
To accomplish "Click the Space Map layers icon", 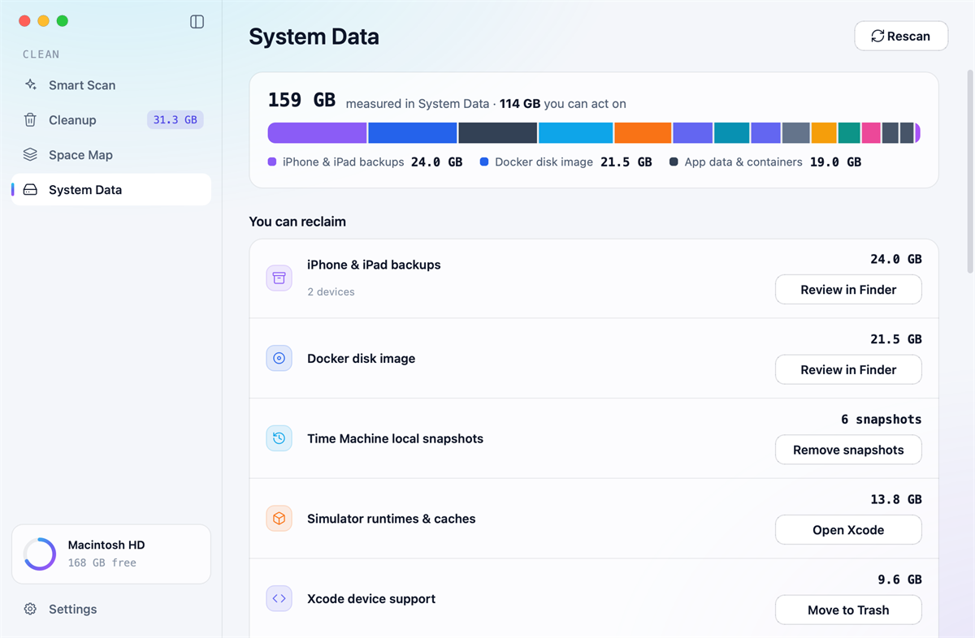I will pyautogui.click(x=30, y=155).
